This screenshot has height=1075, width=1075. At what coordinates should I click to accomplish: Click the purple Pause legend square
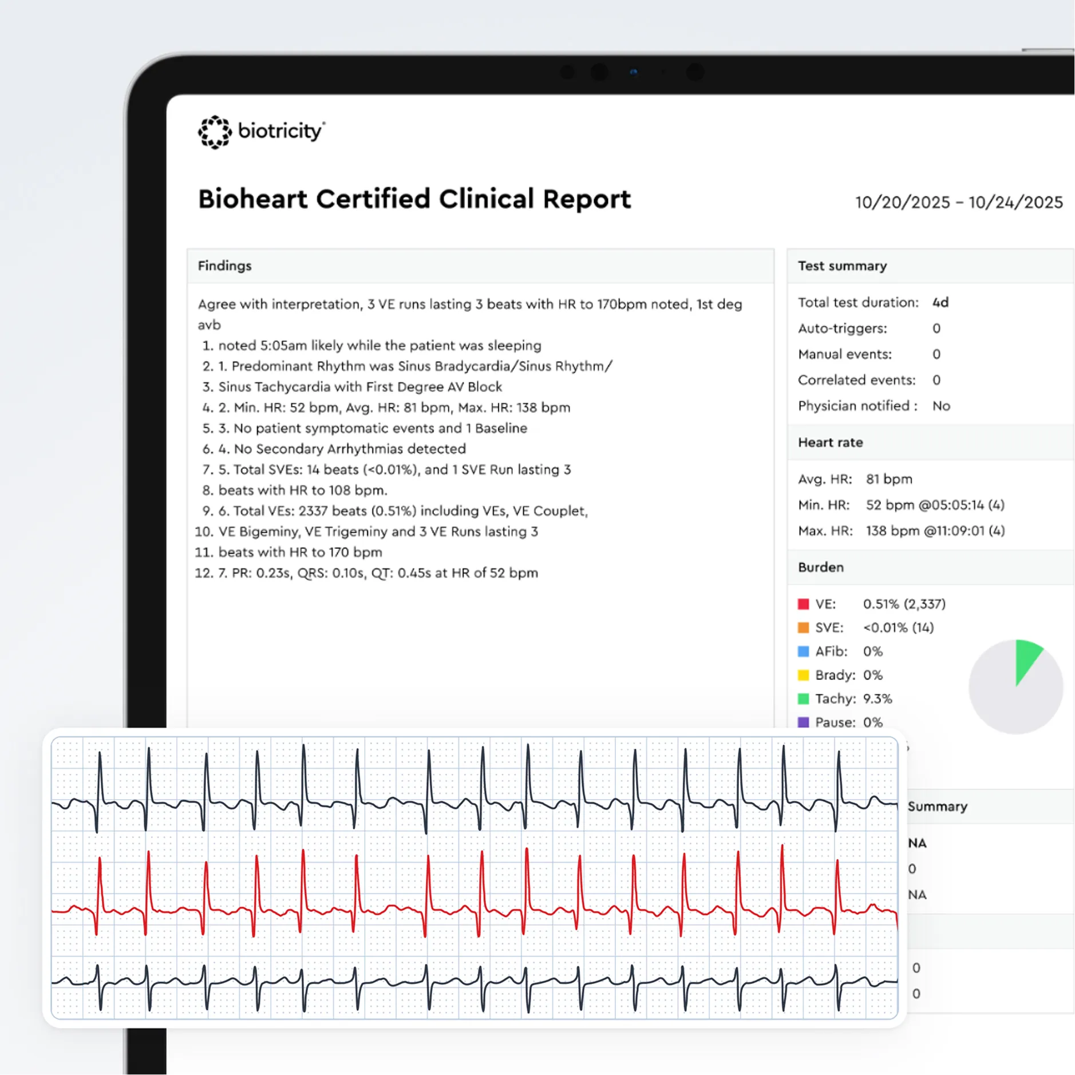[803, 722]
